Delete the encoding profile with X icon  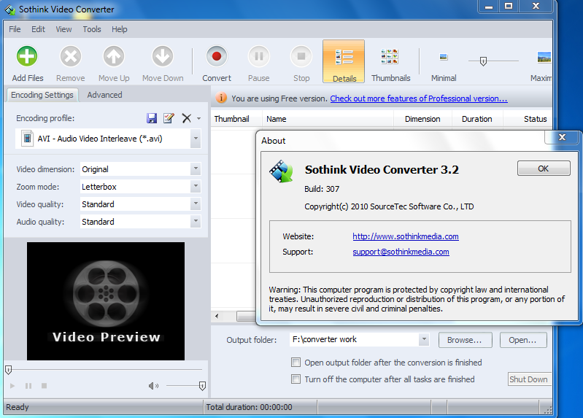[186, 118]
